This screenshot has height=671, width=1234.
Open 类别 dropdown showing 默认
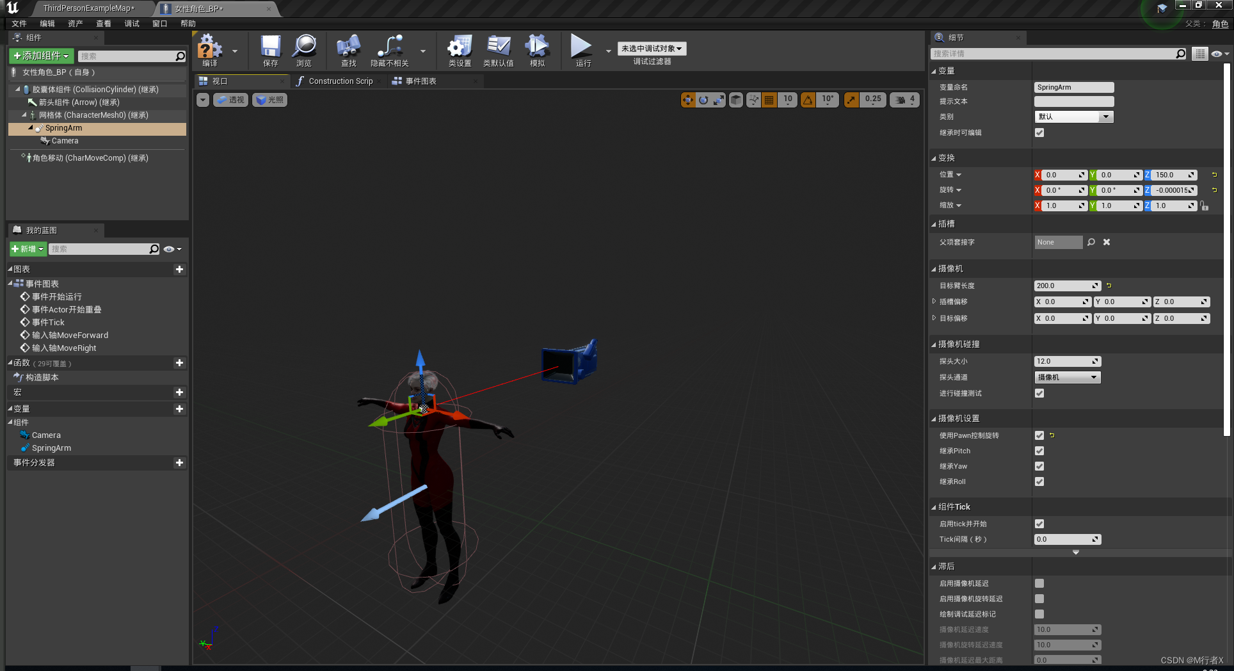coord(1074,117)
